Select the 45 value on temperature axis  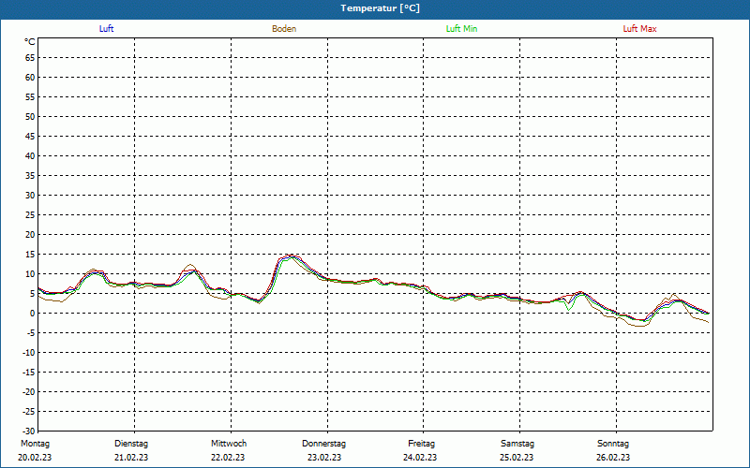click(30, 136)
